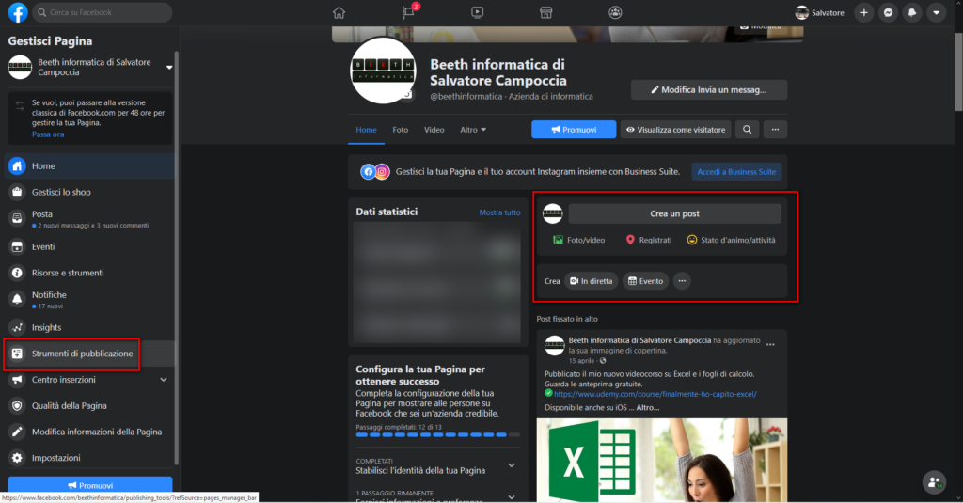Click the Registrati location option
The width and height of the screenshot is (963, 503).
pos(648,240)
